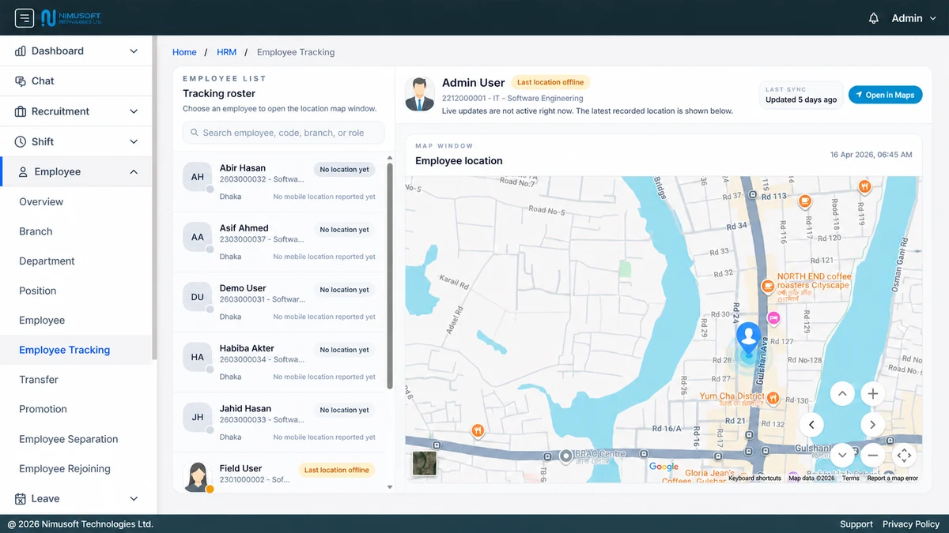
Task: Select Employee Tracking in sidebar
Action: tap(76, 350)
